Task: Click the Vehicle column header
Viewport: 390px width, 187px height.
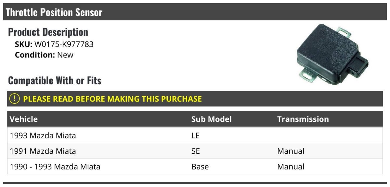Action: (24, 119)
